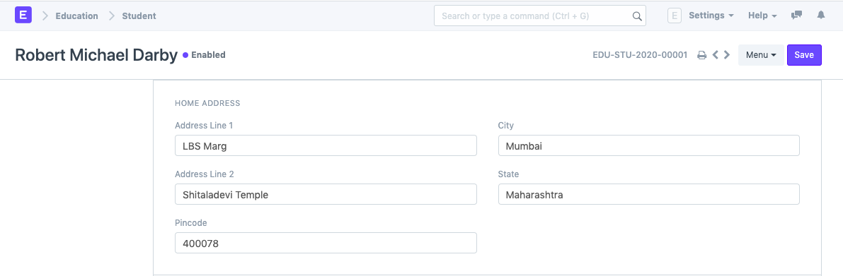Change the City field value
This screenshot has width=843, height=276.
pos(649,145)
